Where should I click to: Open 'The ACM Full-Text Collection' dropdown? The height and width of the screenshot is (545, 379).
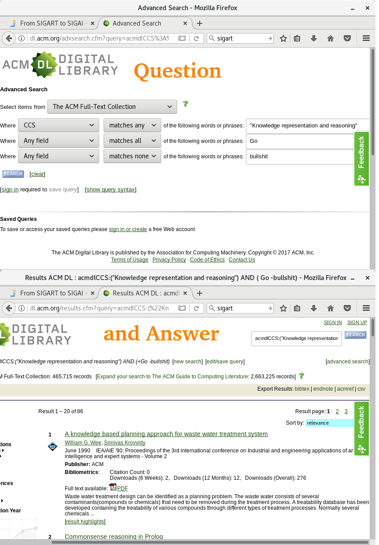pos(112,107)
